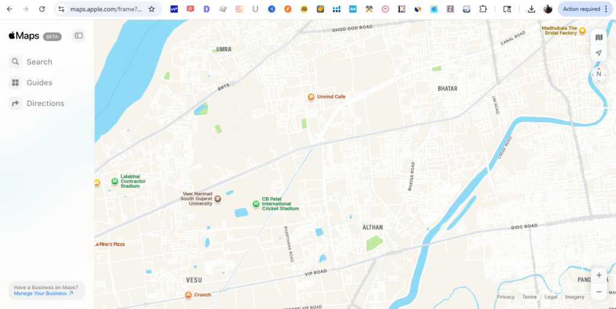Open the purple D extension
Screen dimensions: 616x309
(207, 9)
